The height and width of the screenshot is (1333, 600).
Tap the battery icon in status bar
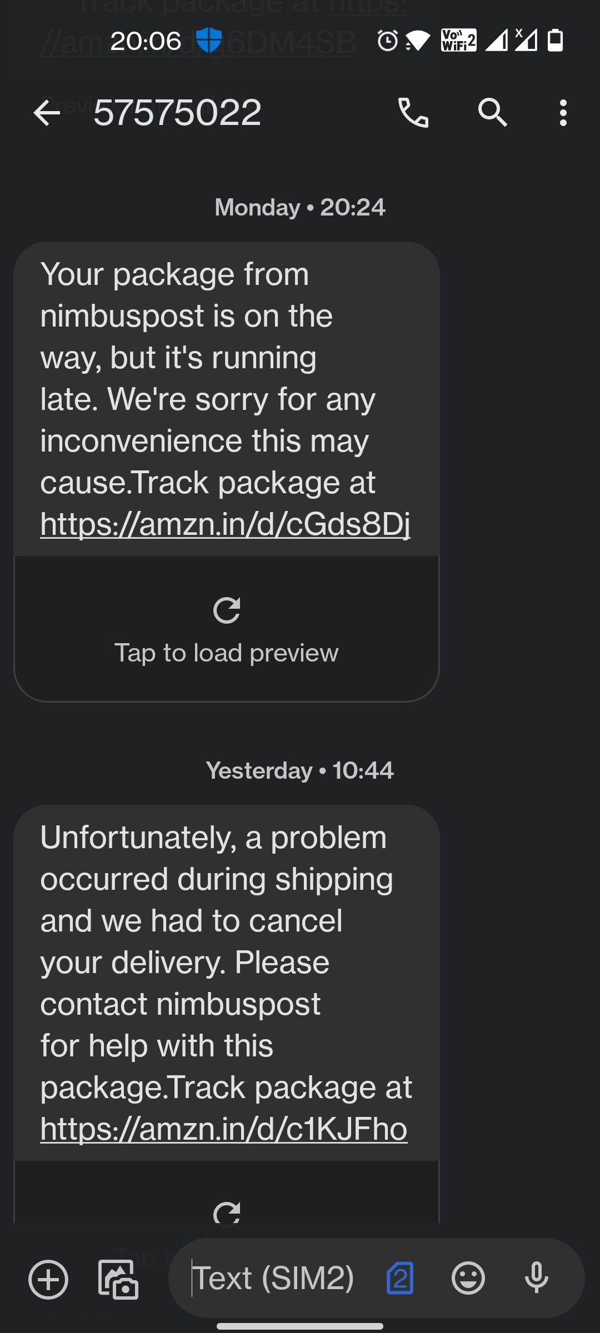pyautogui.click(x=555, y=41)
